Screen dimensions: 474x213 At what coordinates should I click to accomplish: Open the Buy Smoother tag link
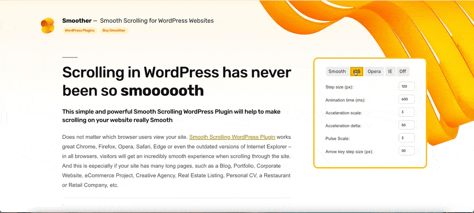click(114, 31)
